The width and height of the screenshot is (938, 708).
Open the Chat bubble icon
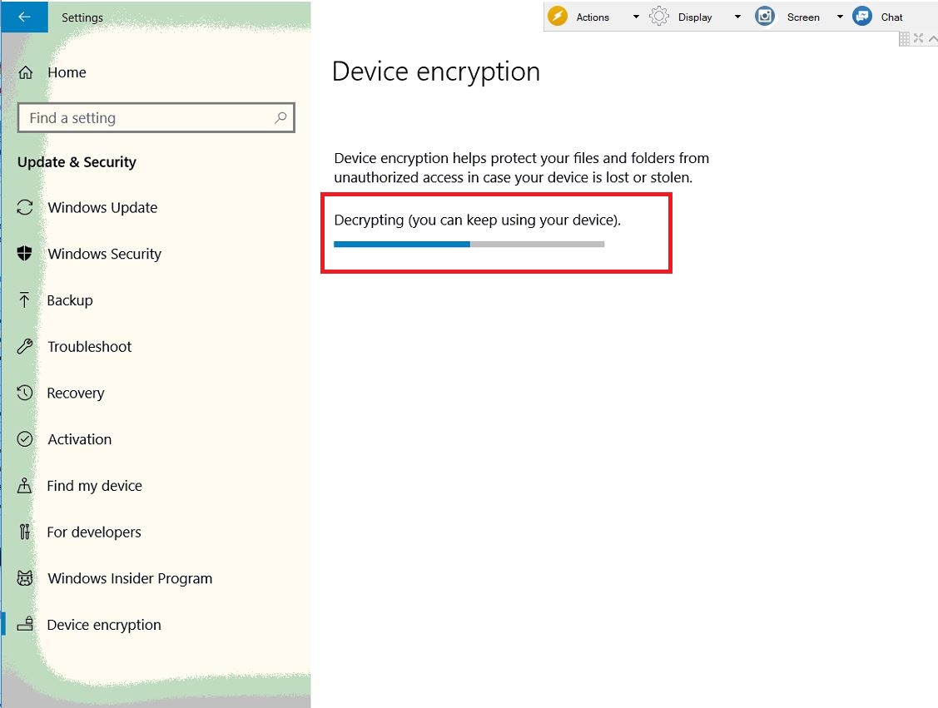tap(862, 16)
